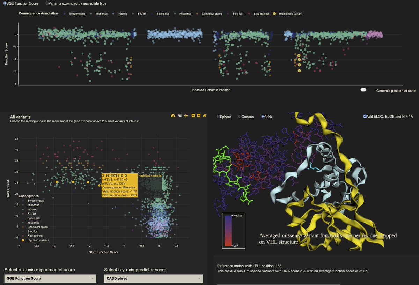Click the zoom out icon
Image resolution: width=419 pixels, height=285 pixels.
[199, 115]
